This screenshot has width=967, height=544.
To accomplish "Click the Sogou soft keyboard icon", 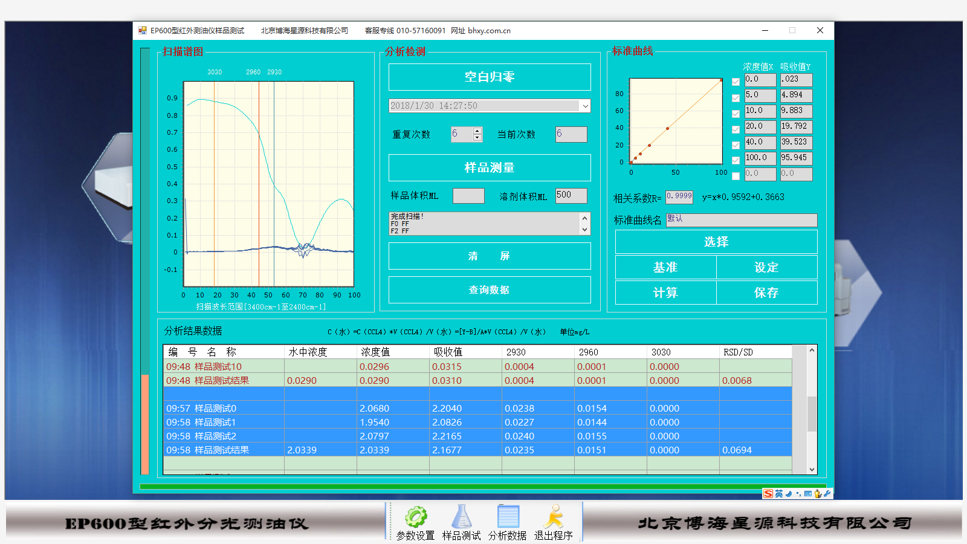I will coord(808,494).
